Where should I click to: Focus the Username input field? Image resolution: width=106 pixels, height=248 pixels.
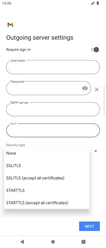pyautogui.click(x=53, y=67)
